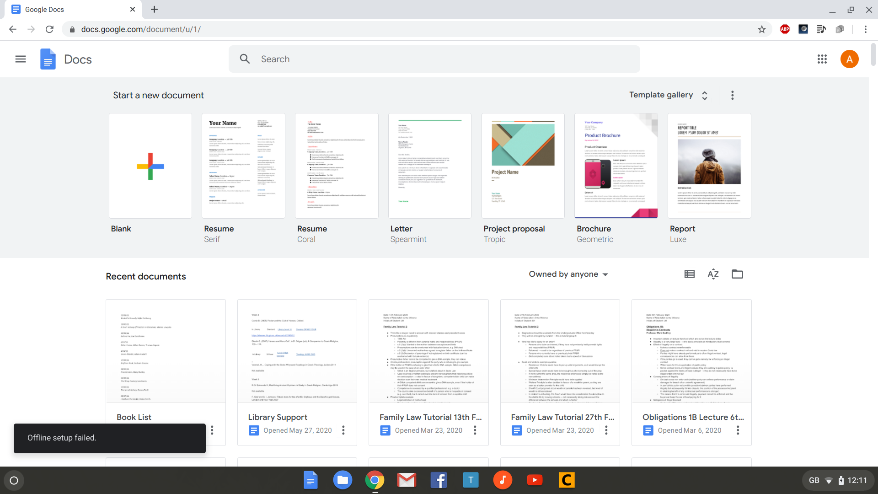Viewport: 878px width, 494px height.
Task: Click the Facebook icon in taskbar
Action: [x=439, y=480]
